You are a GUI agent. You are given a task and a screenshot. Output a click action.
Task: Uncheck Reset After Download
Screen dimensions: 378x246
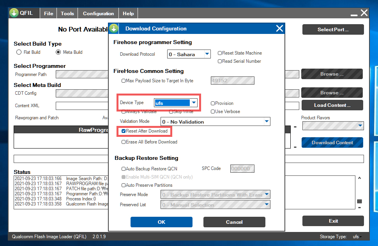click(124, 131)
